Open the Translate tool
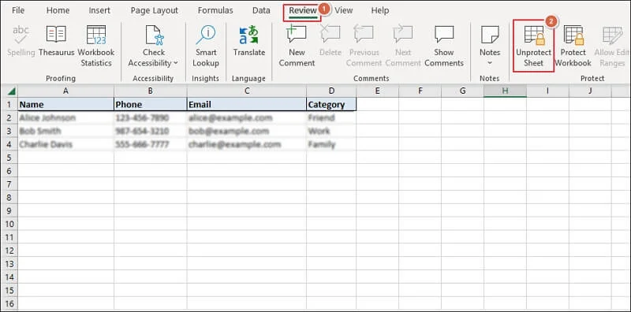The height and width of the screenshot is (312, 631). (249, 41)
